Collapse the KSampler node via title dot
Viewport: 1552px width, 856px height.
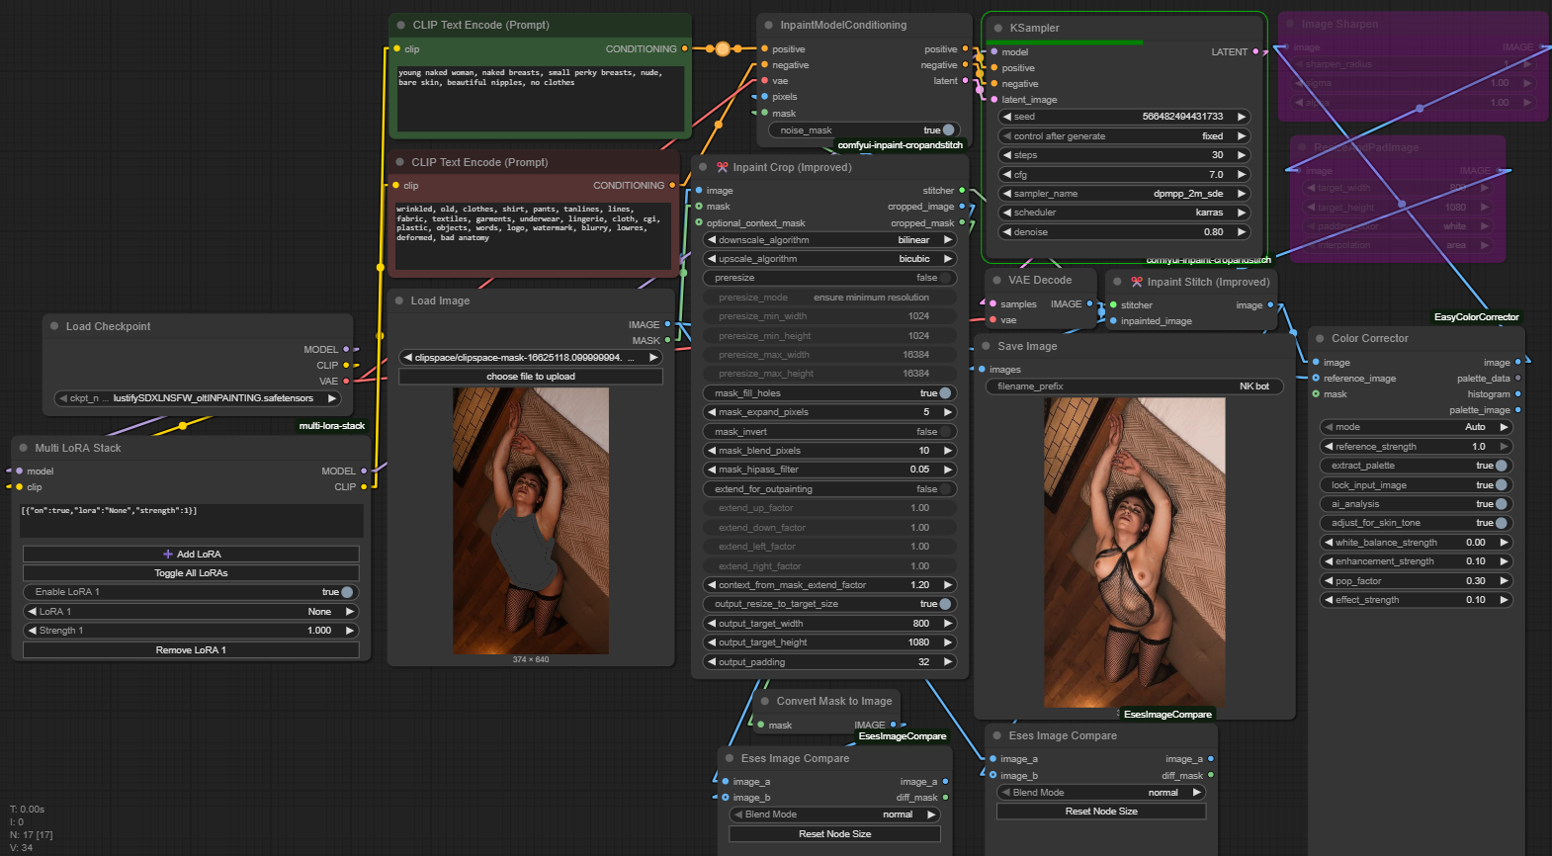[997, 29]
